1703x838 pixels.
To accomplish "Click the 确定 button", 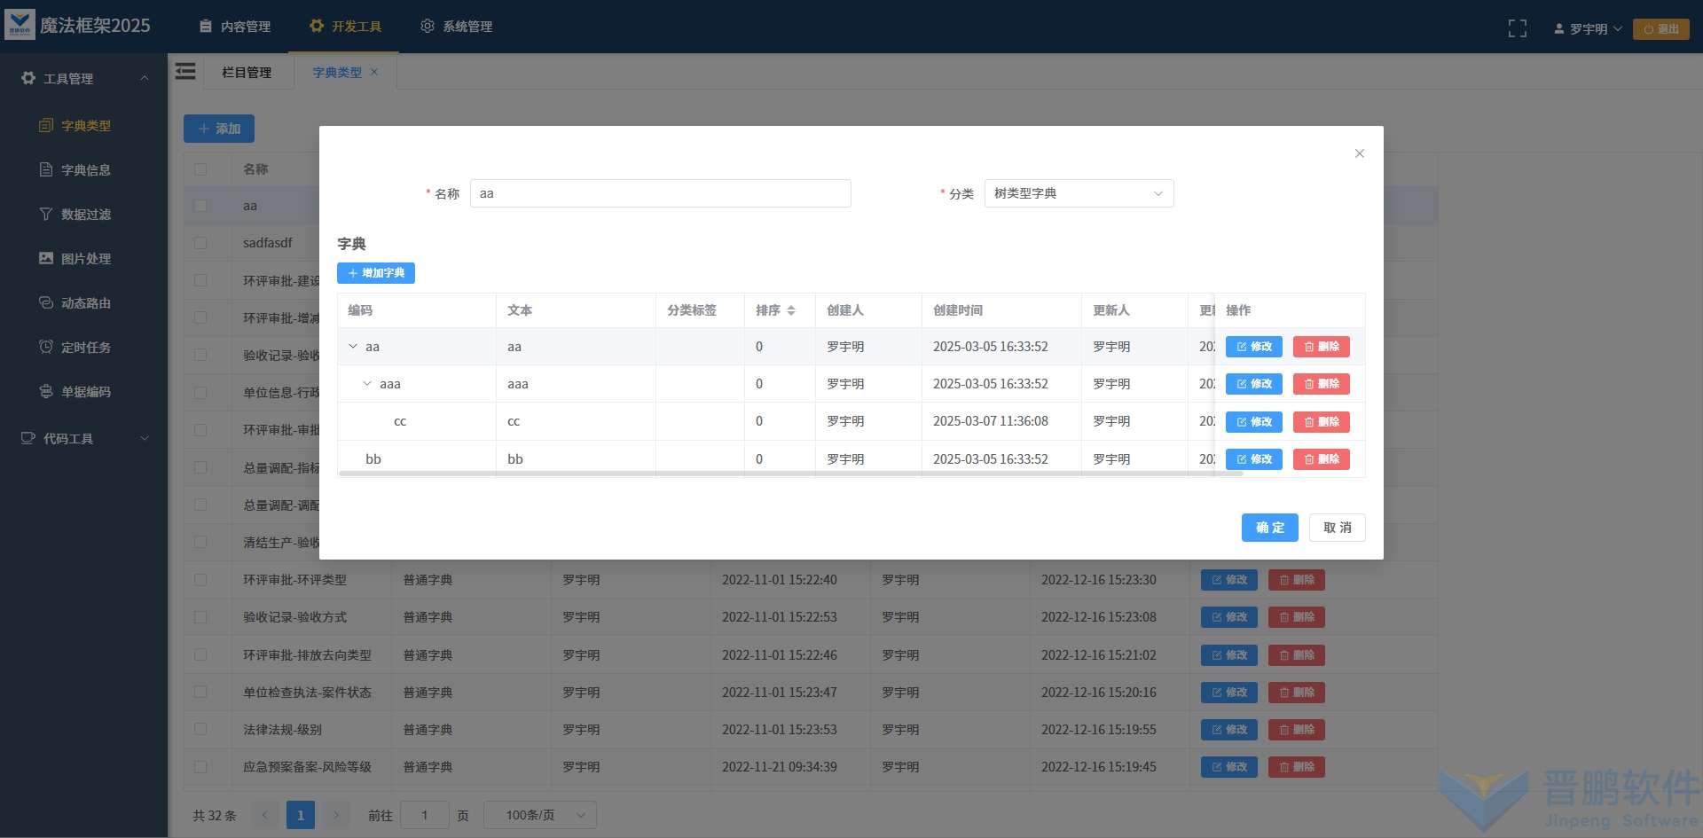I will [1269, 528].
